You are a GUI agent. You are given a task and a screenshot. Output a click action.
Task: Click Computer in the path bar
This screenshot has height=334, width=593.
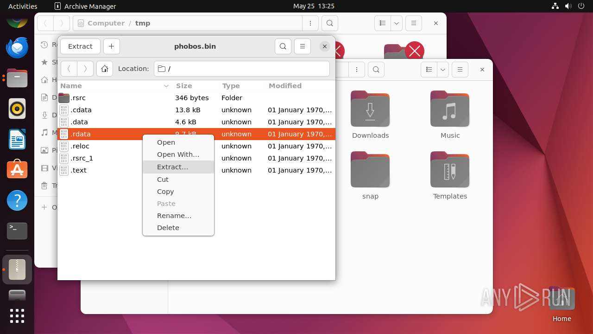106,23
